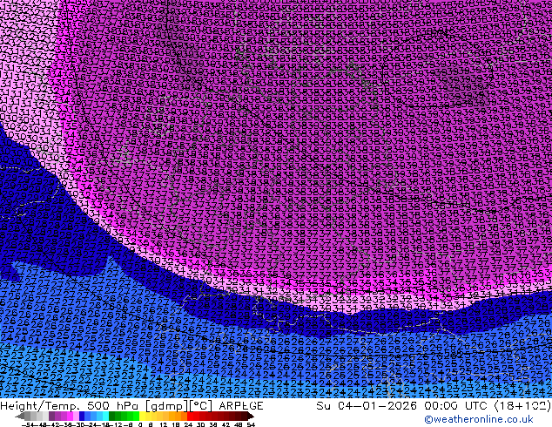Select the yellow legend swatch right of 0

(x=142, y=417)
